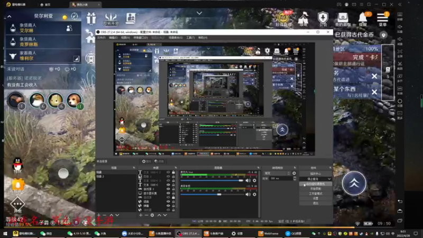The height and width of the screenshot is (238, 423).
Task: Remove selected source with the minus icon
Action: [146, 215]
